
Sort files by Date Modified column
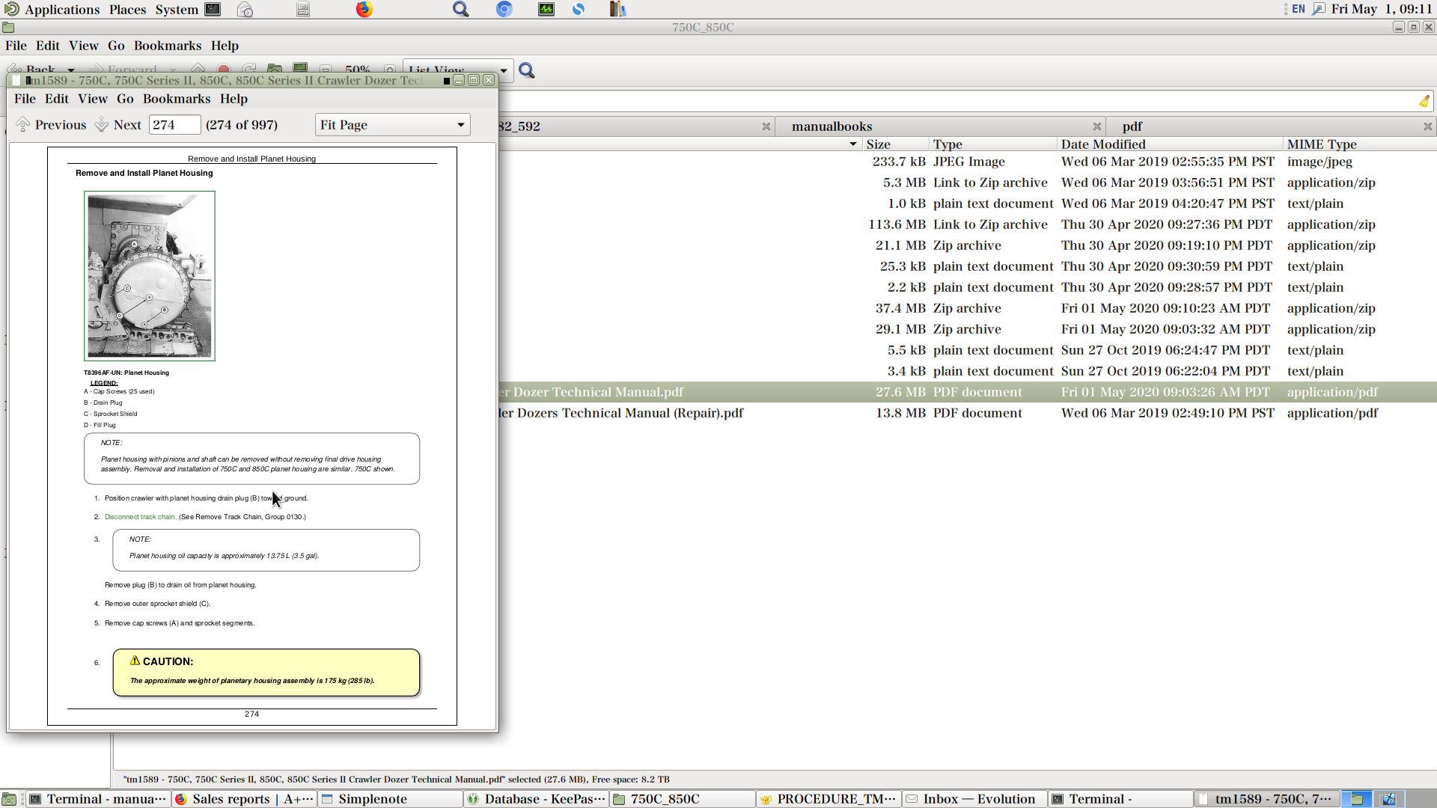click(1103, 144)
